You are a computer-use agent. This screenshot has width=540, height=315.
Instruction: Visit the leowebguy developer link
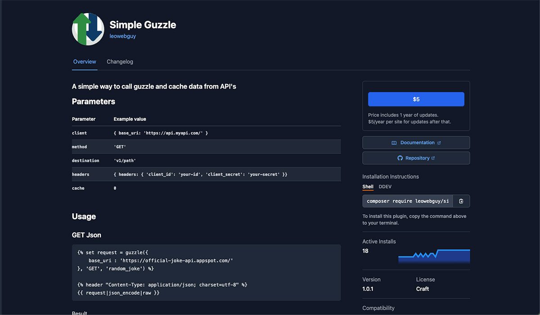(123, 36)
